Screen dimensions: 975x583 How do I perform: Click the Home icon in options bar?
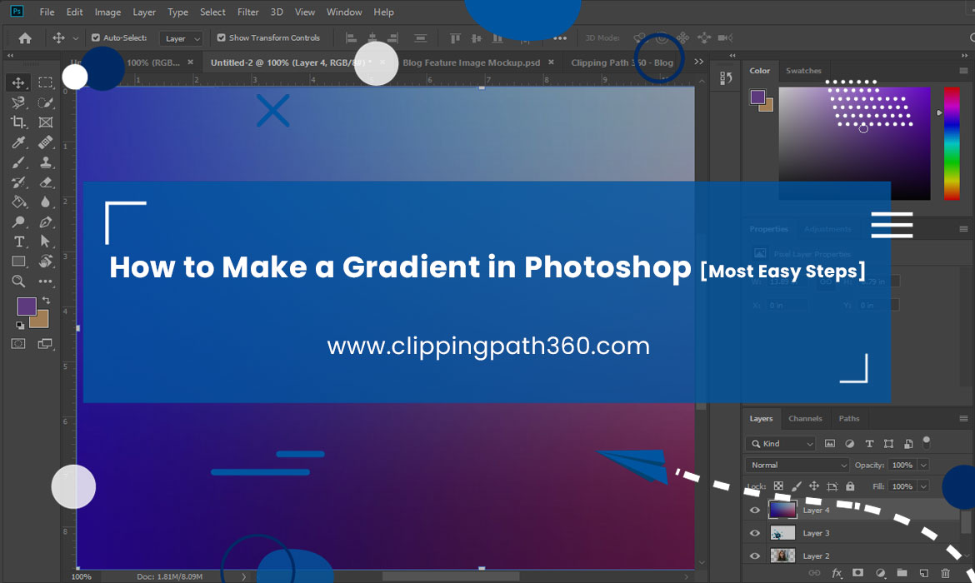click(x=25, y=38)
